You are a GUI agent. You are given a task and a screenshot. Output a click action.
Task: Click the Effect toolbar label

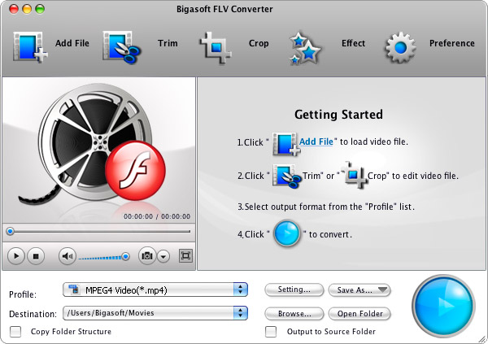click(353, 43)
